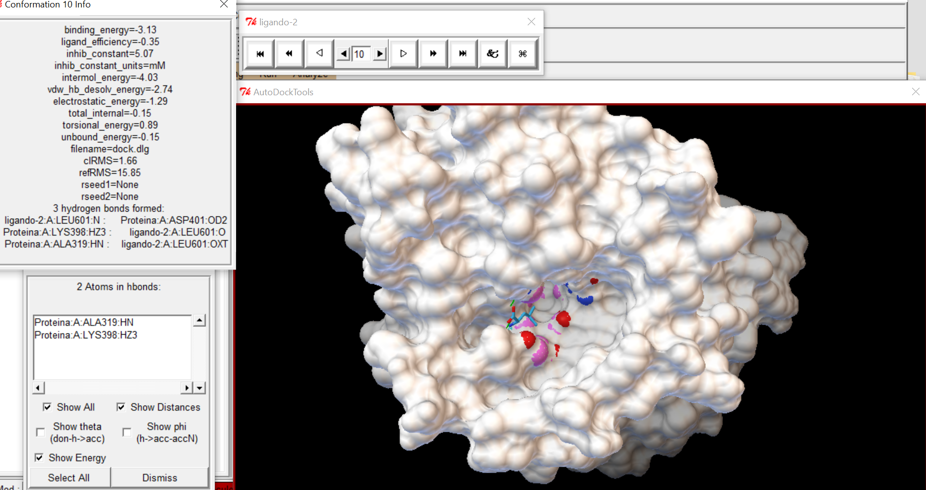Toggle the Show Distances checkbox
Image resolution: width=926 pixels, height=490 pixels.
click(121, 407)
